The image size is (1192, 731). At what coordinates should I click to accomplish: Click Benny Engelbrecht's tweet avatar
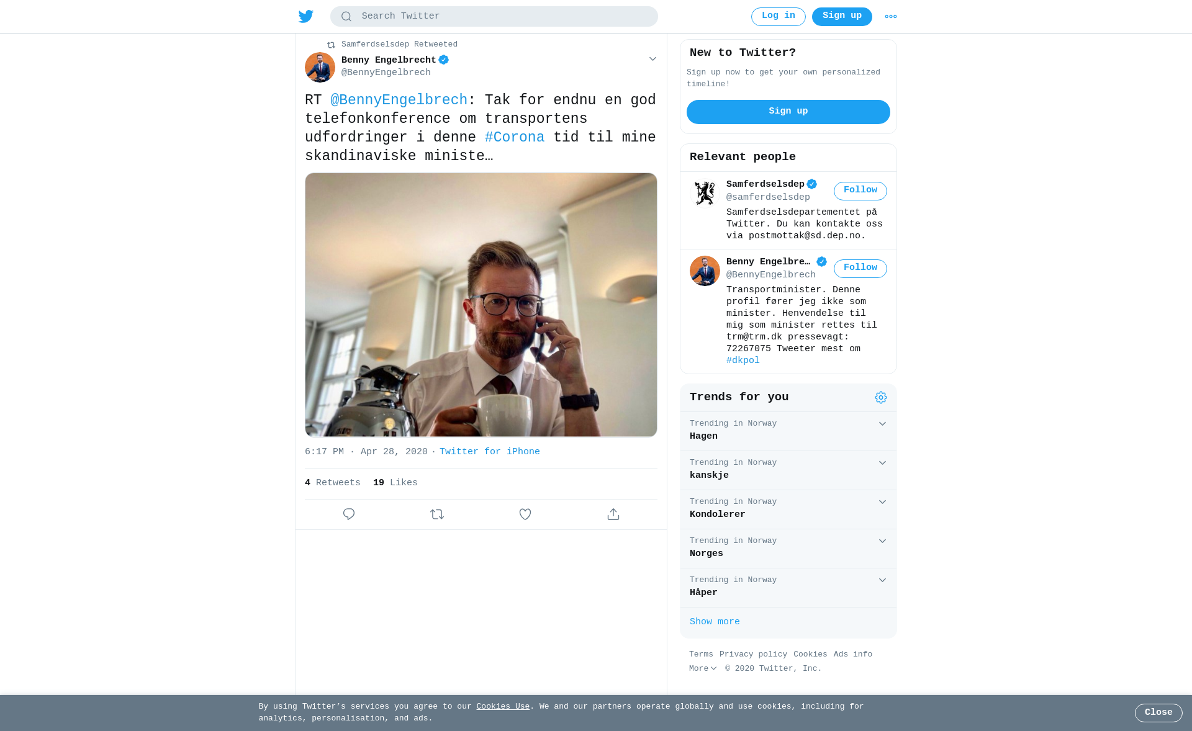click(320, 67)
